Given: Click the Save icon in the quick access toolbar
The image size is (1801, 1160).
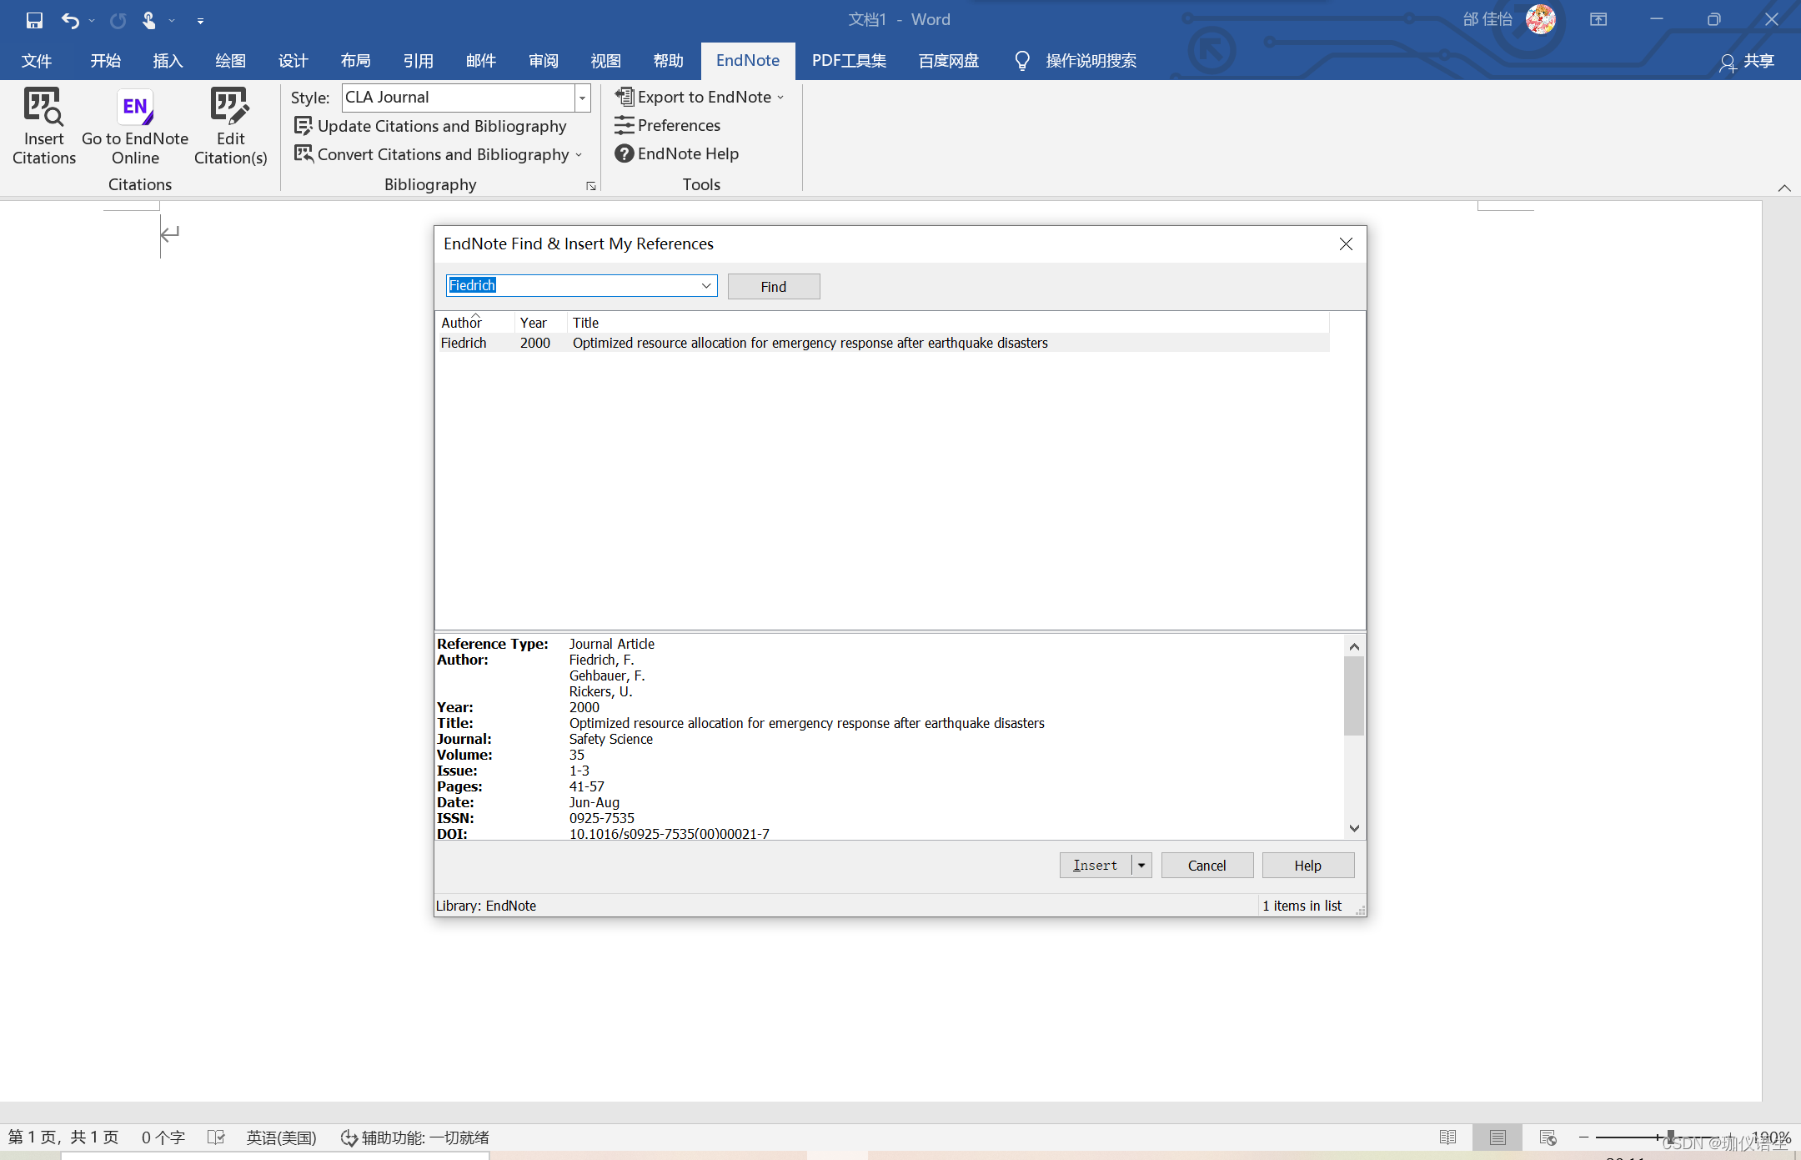Looking at the screenshot, I should [34, 20].
